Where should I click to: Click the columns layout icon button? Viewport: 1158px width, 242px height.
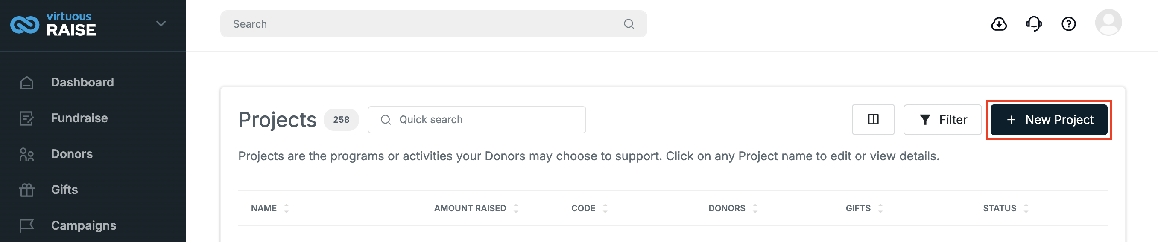[x=873, y=120]
